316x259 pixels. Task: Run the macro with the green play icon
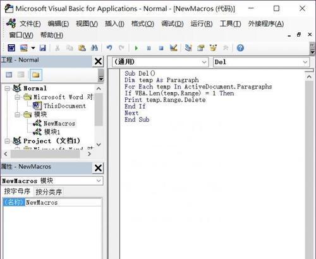137,48
